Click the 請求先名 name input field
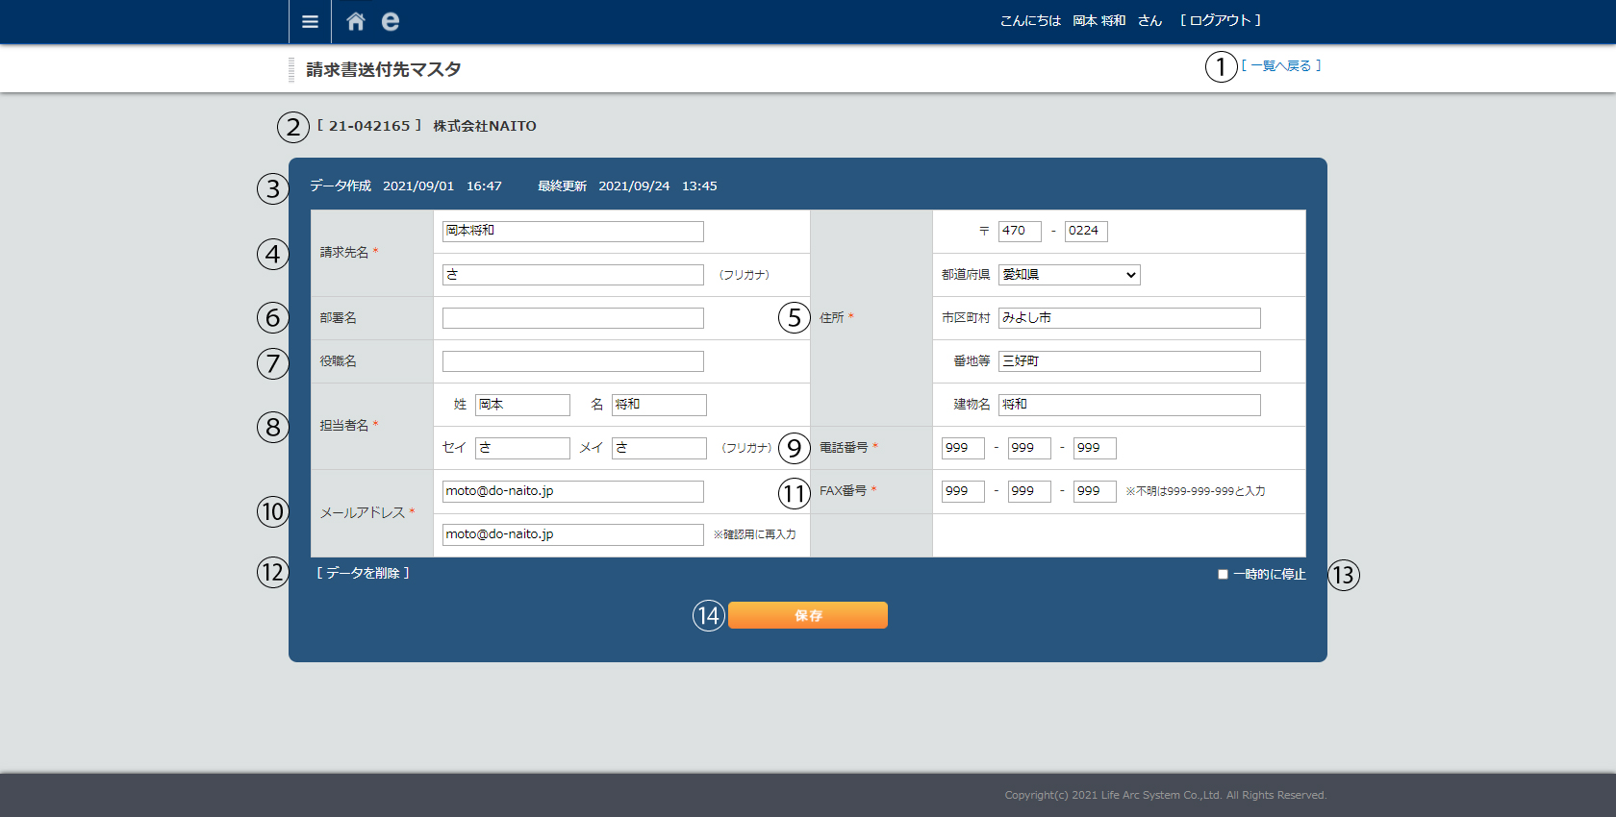 [572, 232]
